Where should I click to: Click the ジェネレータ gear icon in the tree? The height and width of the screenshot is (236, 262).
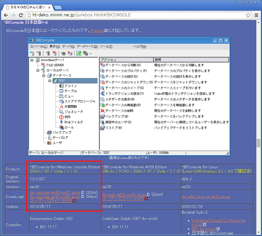61,112
